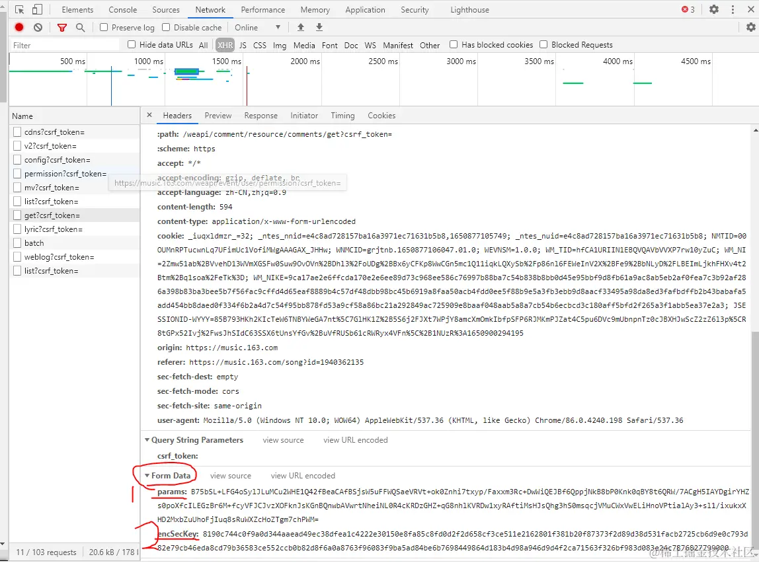Viewport: 759px width, 563px height.
Task: Filter requests by CSS type
Action: [260, 45]
